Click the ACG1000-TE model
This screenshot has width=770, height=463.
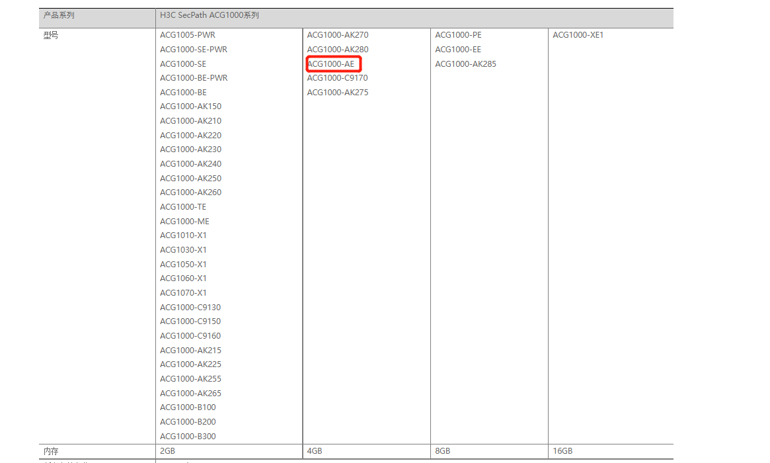tap(183, 207)
